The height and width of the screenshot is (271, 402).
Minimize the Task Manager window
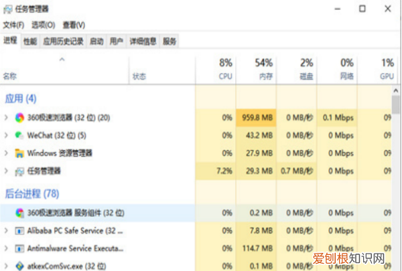pos(338,9)
